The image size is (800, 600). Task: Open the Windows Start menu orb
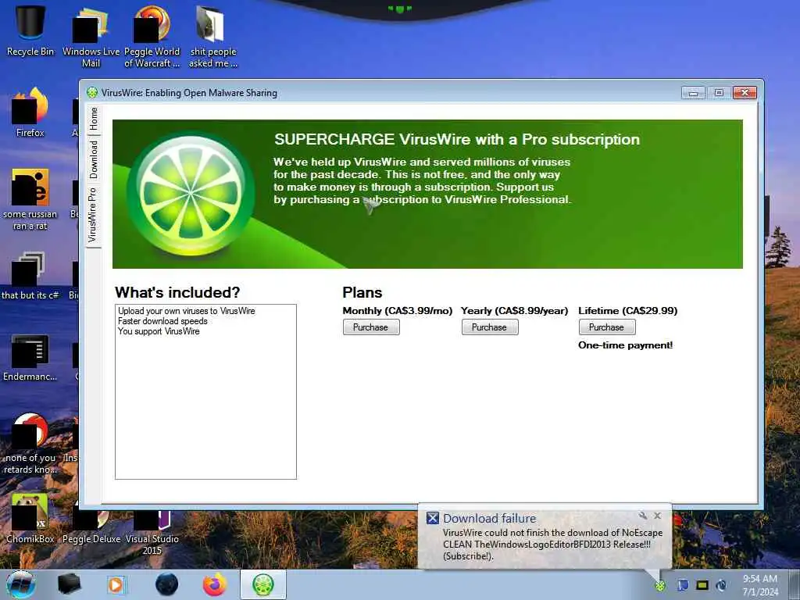point(20,584)
